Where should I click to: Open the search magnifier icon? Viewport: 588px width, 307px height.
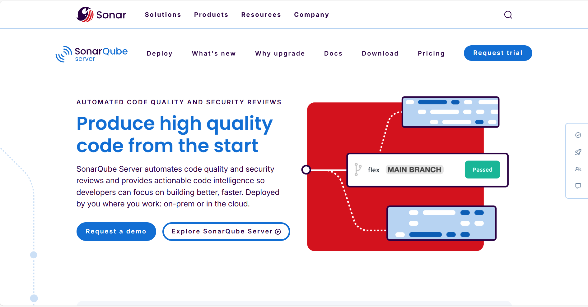coord(508,15)
